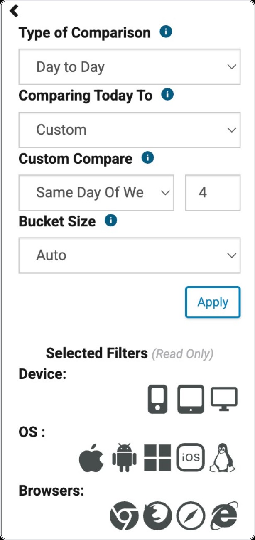Click the back arrow icon

coord(14,11)
